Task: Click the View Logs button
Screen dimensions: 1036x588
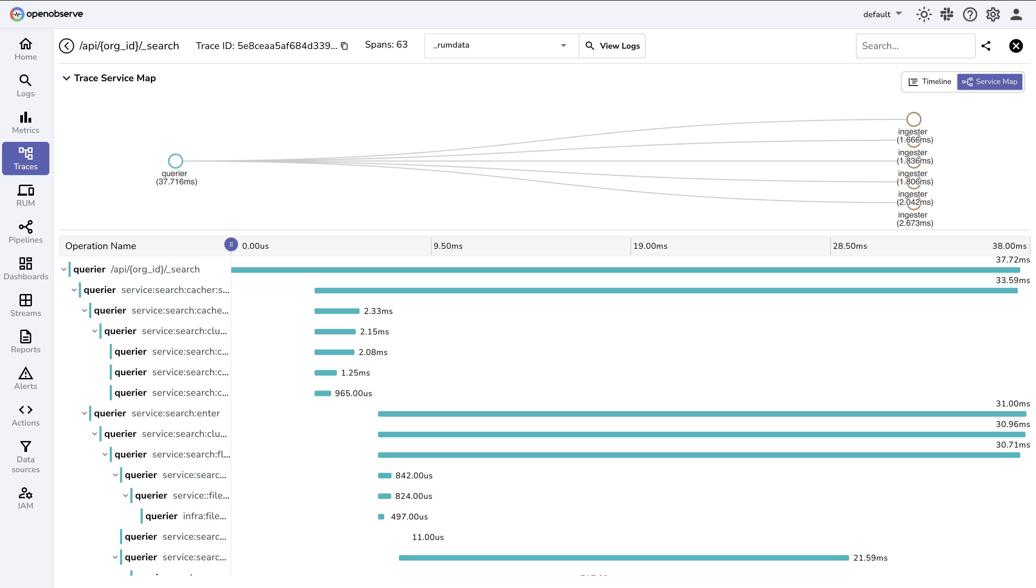Action: pos(612,46)
